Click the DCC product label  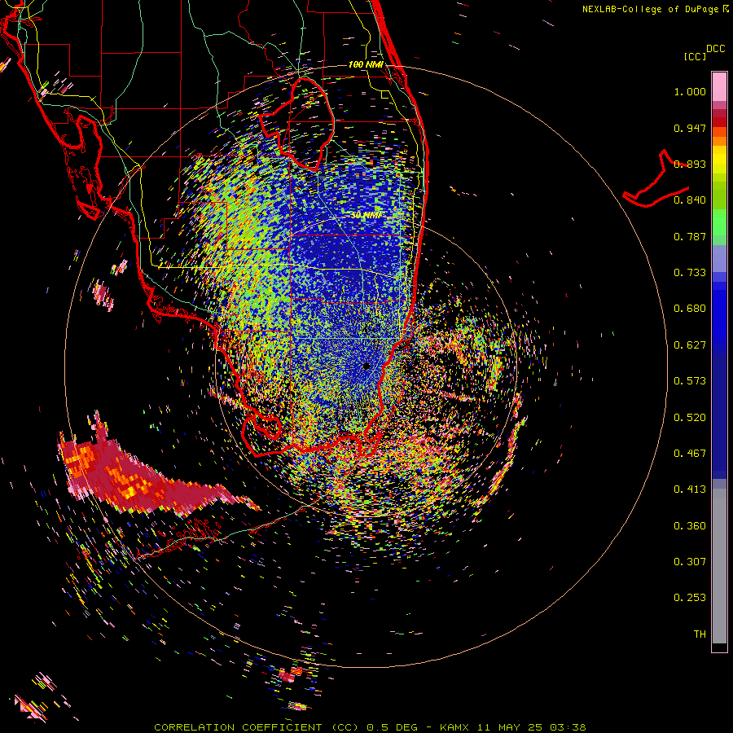click(x=715, y=49)
